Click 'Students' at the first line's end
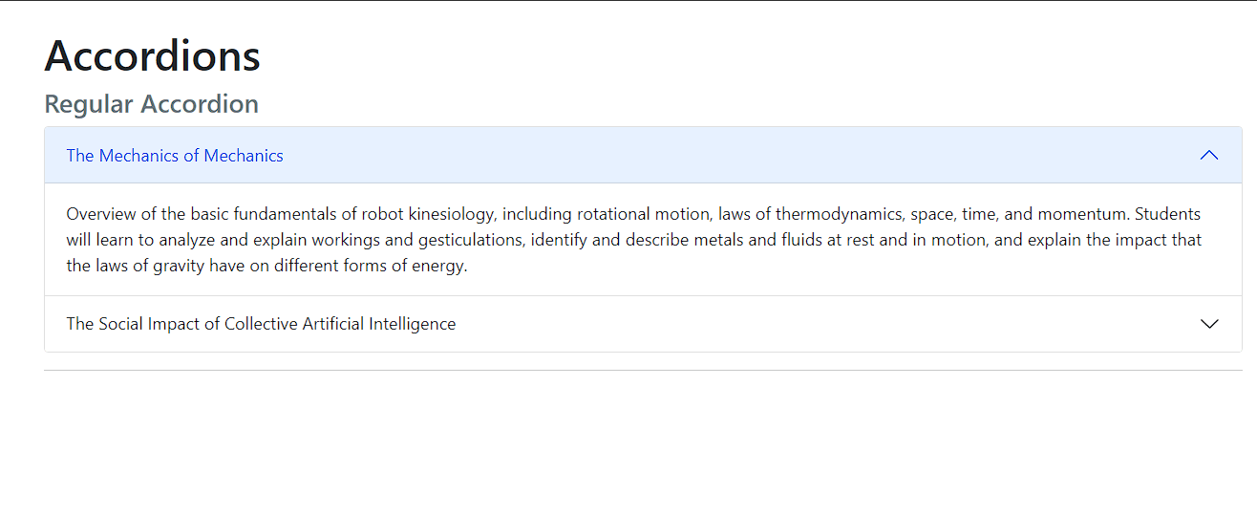This screenshot has width=1257, height=515. coord(1168,213)
